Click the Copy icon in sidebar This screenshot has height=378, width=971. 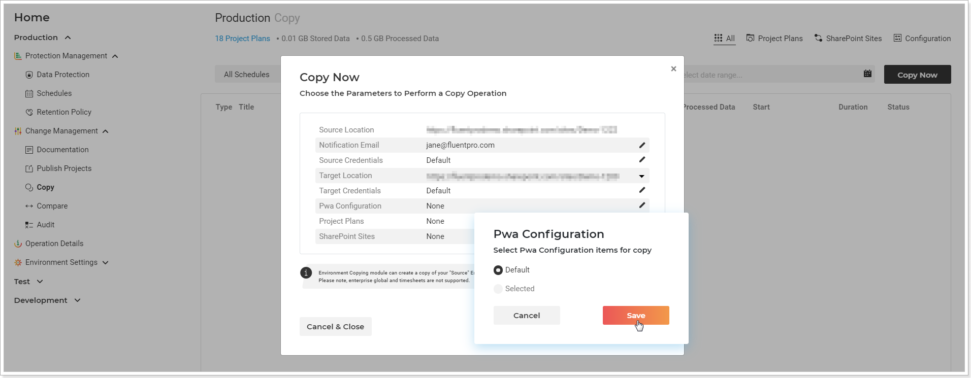coord(29,187)
